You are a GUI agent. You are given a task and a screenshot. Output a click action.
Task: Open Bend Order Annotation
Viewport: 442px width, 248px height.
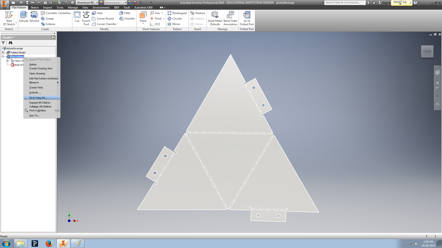click(x=230, y=18)
